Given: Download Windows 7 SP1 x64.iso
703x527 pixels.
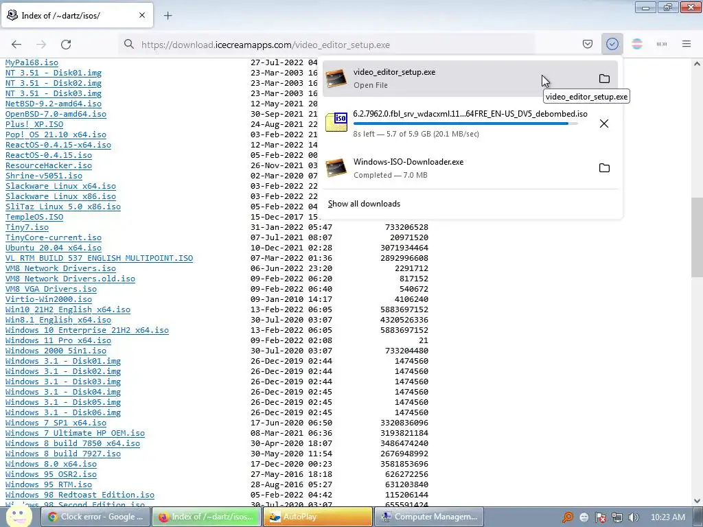Looking at the screenshot, I should (56, 423).
